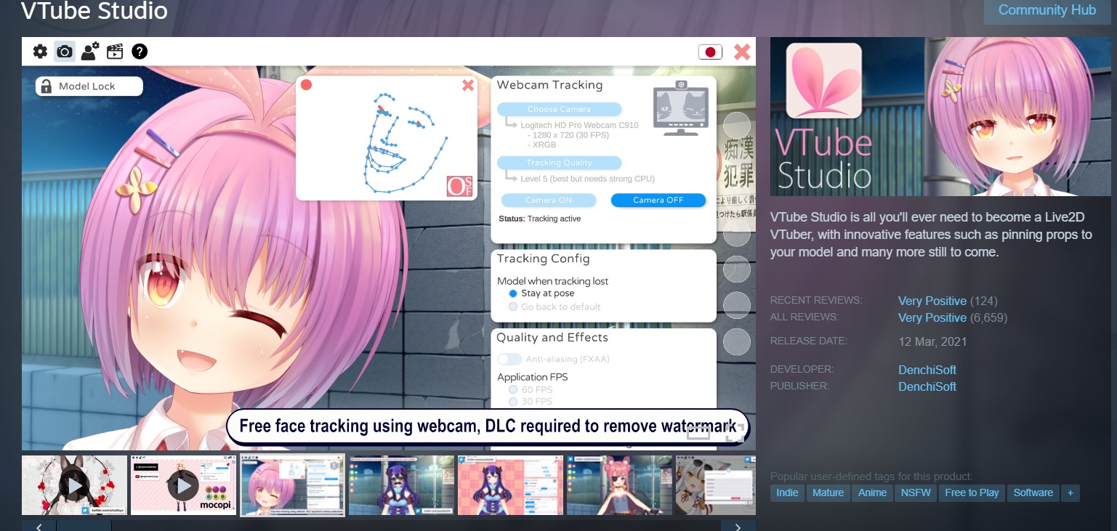Image resolution: width=1117 pixels, height=531 pixels.
Task: Click the webcam cat monitor icon
Action: (x=681, y=108)
